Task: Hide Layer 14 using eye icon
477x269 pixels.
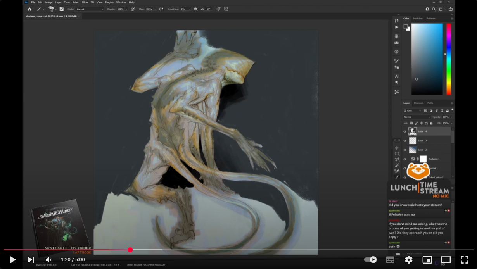Action: point(405,131)
